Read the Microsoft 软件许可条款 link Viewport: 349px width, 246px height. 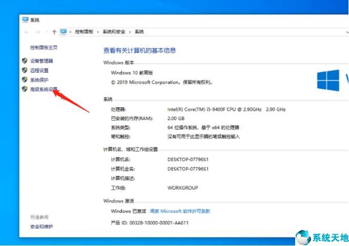[180, 211]
